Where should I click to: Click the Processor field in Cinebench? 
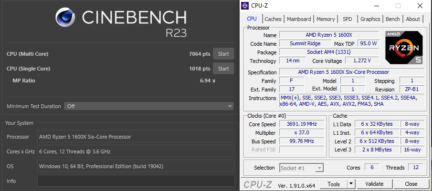click(x=136, y=137)
